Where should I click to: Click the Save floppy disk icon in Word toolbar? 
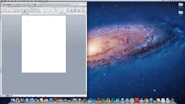coord(8,5)
